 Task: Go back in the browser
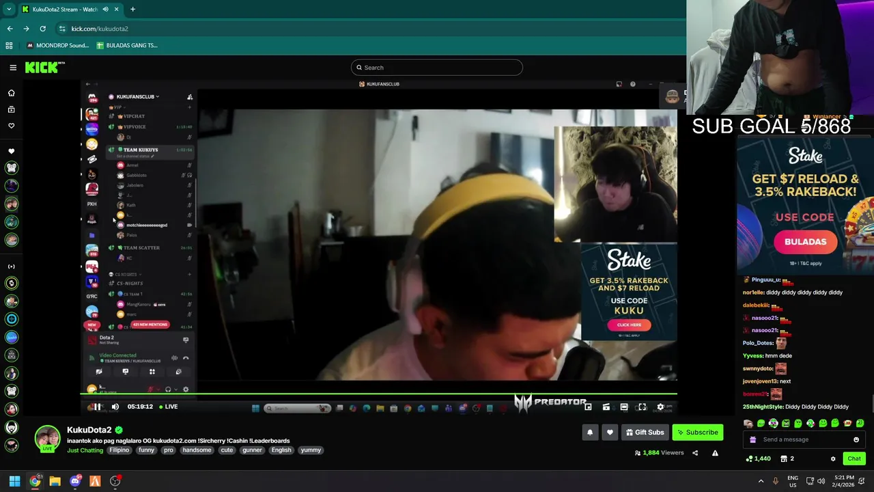10,29
